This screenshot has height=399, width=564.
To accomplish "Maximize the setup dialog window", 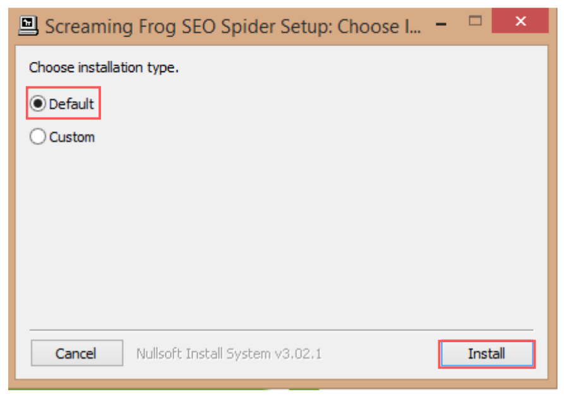I will point(475,21).
